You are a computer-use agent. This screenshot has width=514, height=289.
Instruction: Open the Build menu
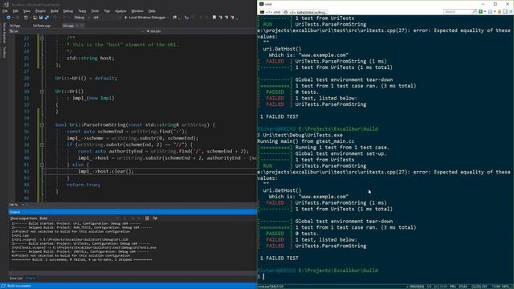click(x=55, y=10)
